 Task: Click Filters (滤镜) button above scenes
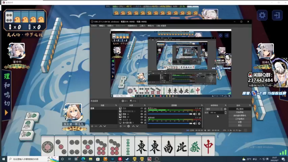(133, 101)
